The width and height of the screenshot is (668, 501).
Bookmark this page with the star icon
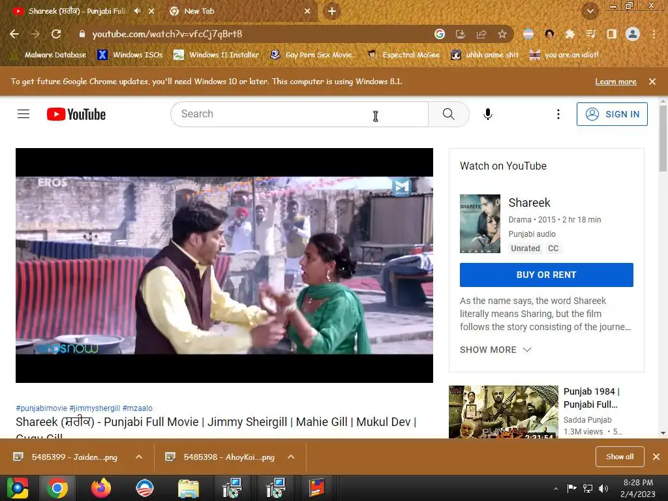coord(502,34)
